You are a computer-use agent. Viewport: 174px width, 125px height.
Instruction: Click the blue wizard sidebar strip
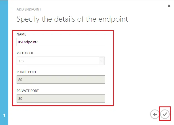click(4, 63)
